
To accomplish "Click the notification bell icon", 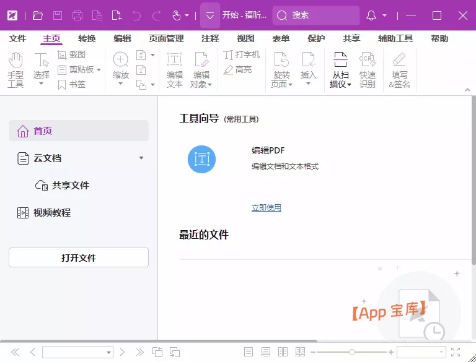I will (371, 15).
